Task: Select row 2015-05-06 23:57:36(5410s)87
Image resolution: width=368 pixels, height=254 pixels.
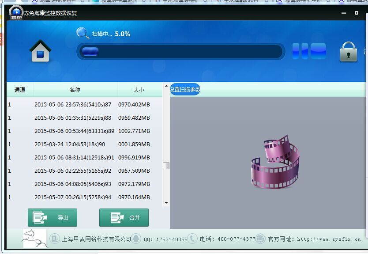Action: [84, 105]
